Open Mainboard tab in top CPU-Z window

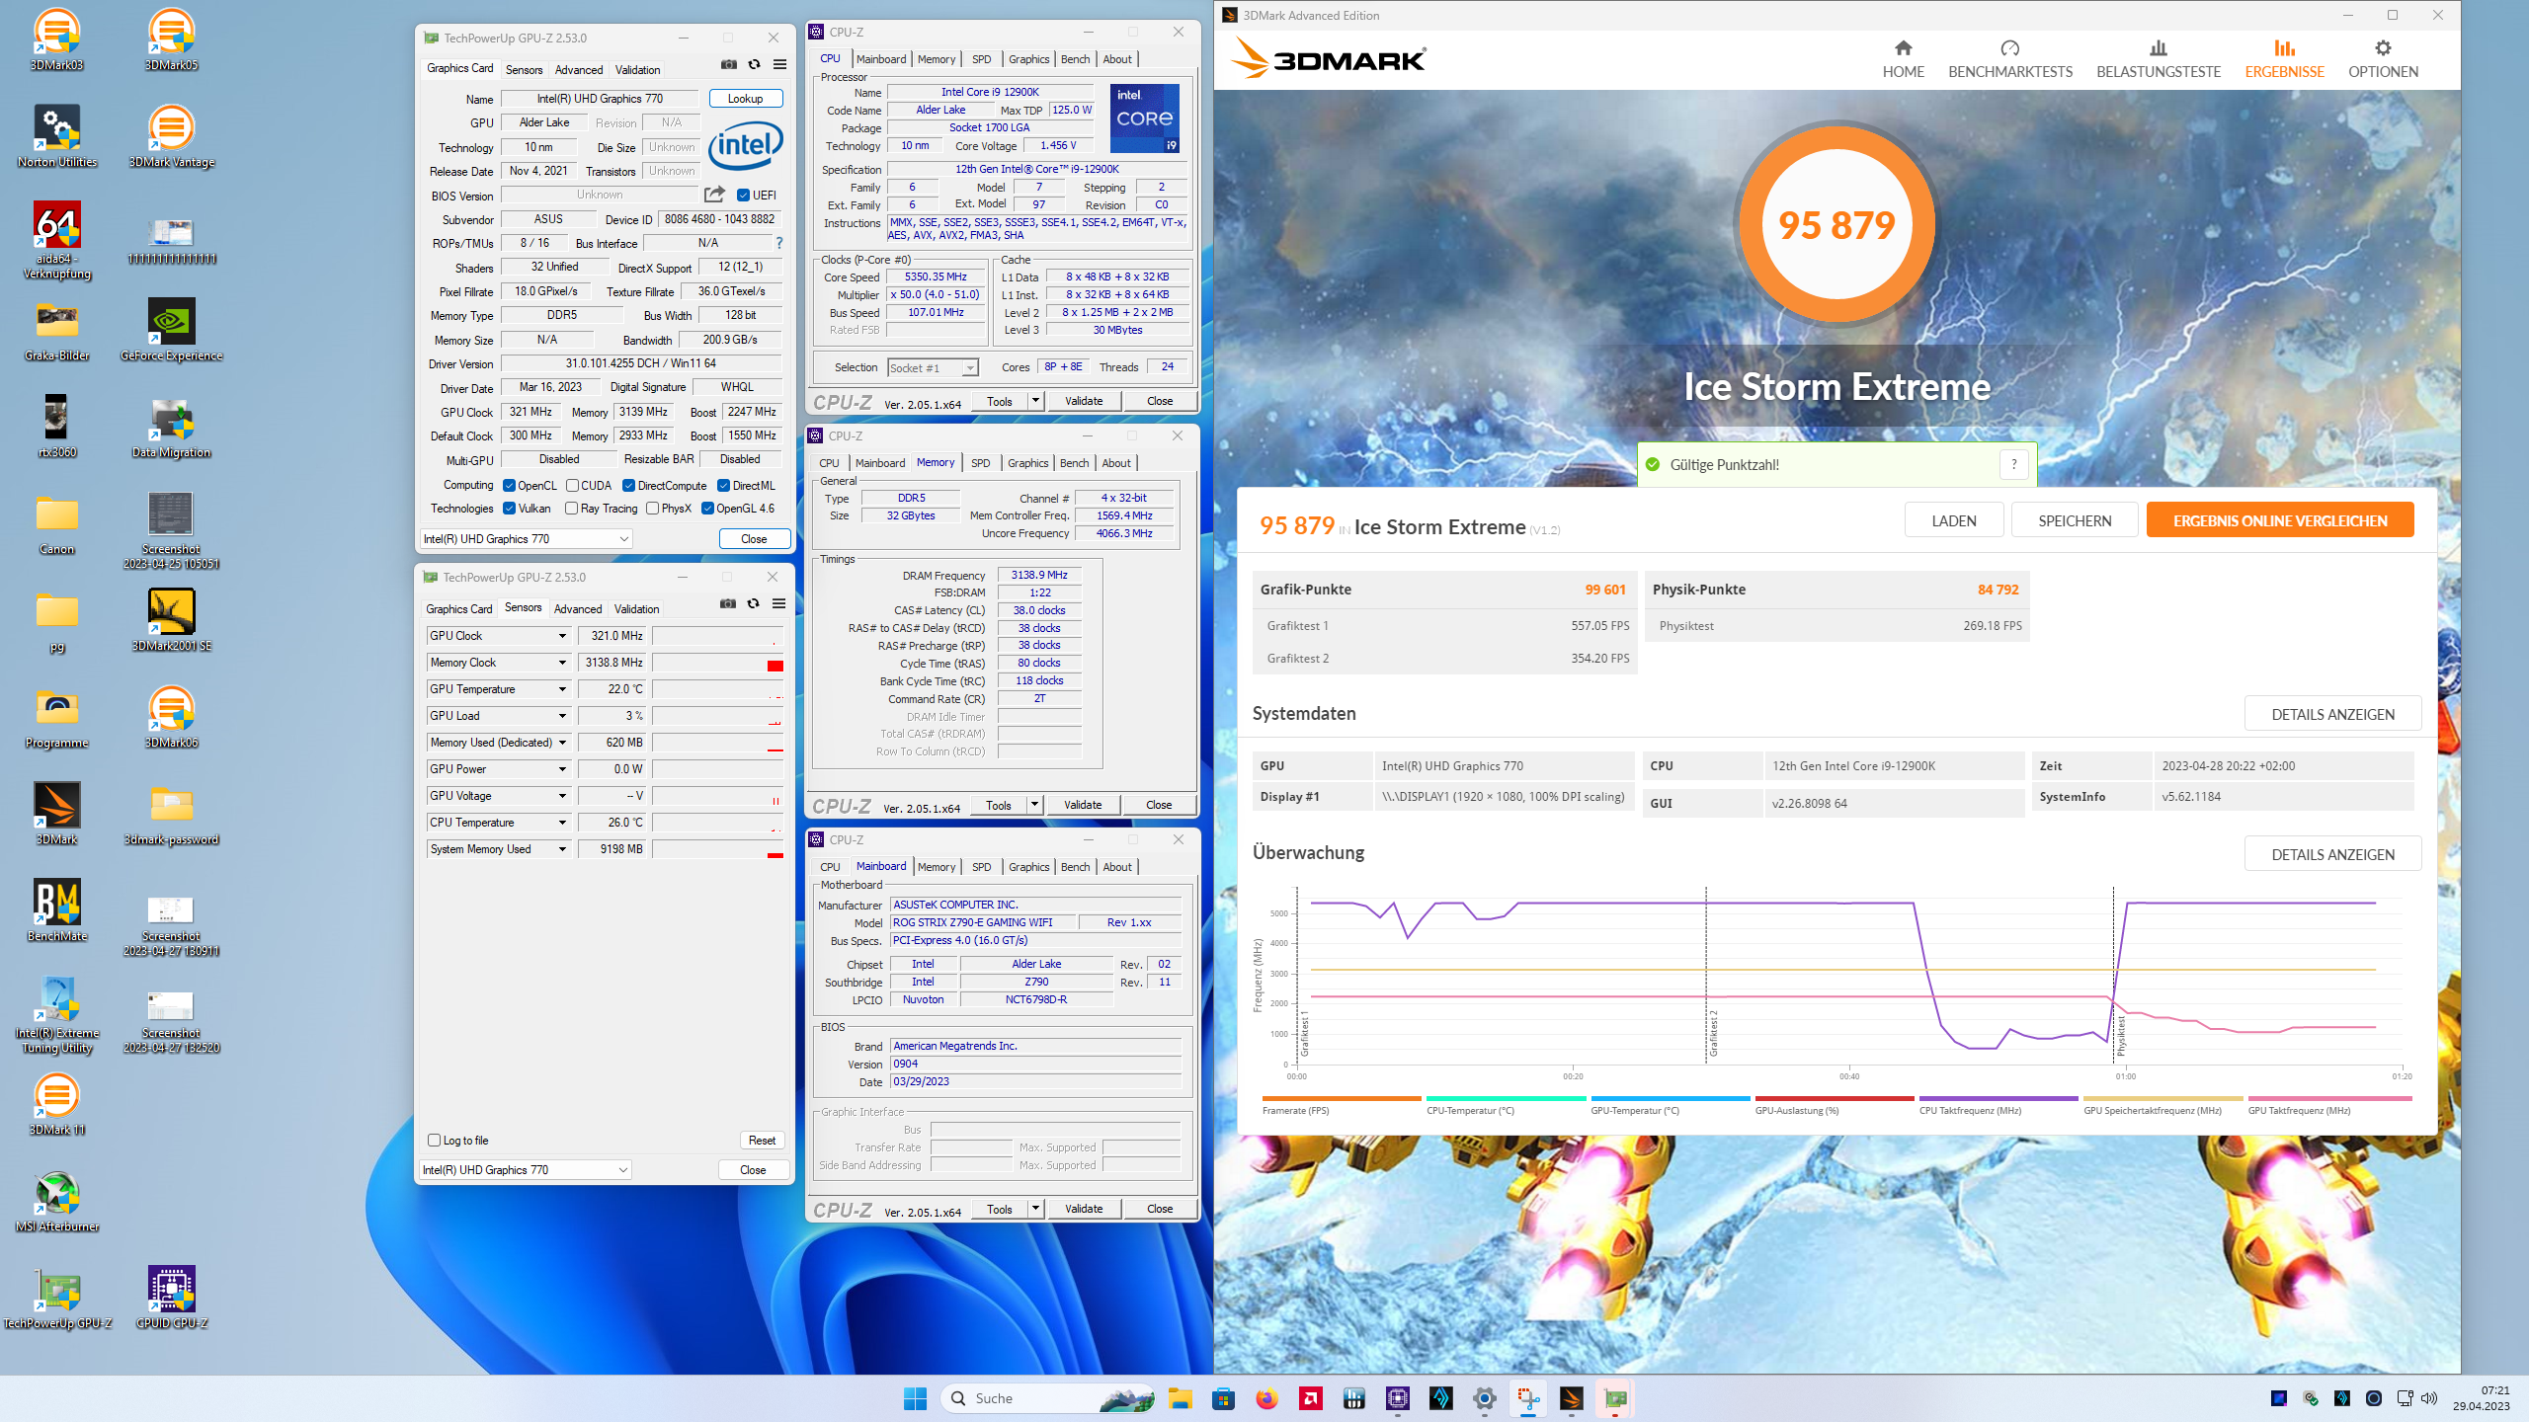coord(881,59)
